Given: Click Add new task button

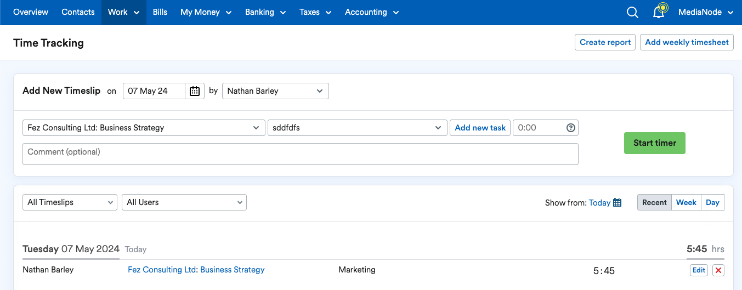Looking at the screenshot, I should 480,128.
